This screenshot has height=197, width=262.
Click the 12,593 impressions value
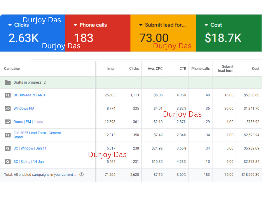110,122
